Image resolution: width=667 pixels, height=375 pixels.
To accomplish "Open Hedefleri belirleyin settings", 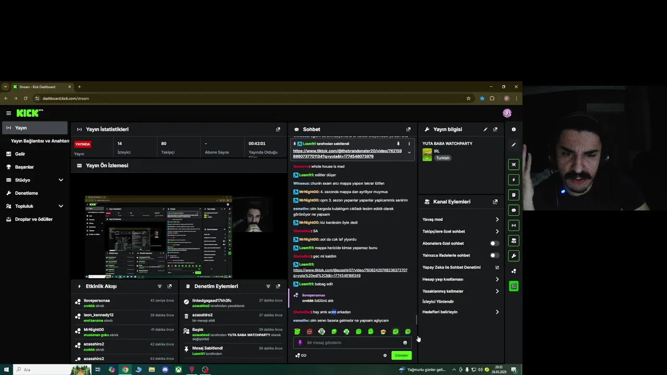I will click(461, 312).
